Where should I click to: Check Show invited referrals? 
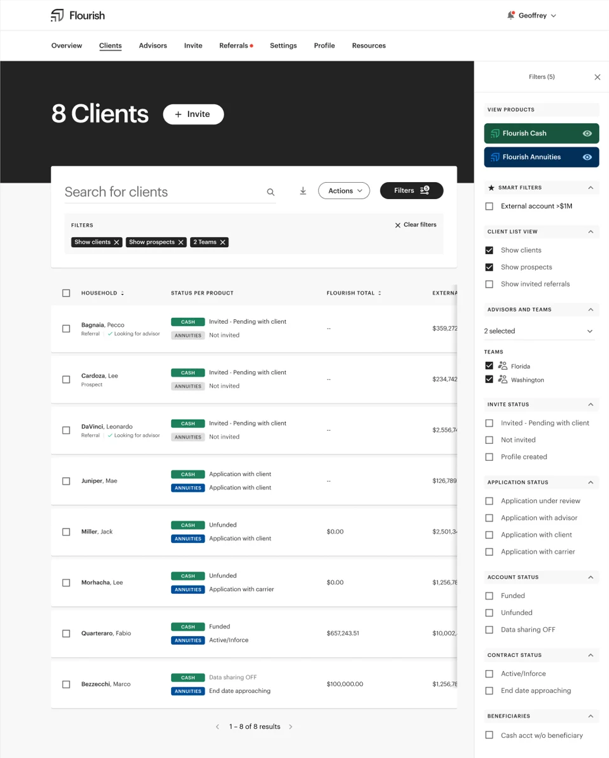(489, 284)
